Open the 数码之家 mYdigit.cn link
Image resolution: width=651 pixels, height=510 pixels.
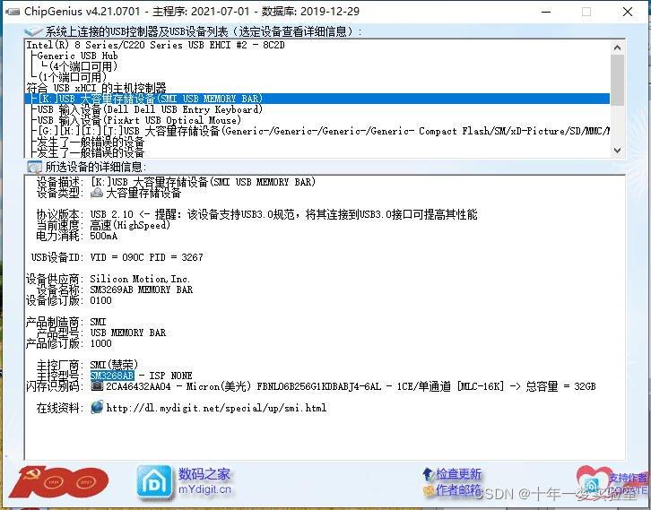click(204, 481)
